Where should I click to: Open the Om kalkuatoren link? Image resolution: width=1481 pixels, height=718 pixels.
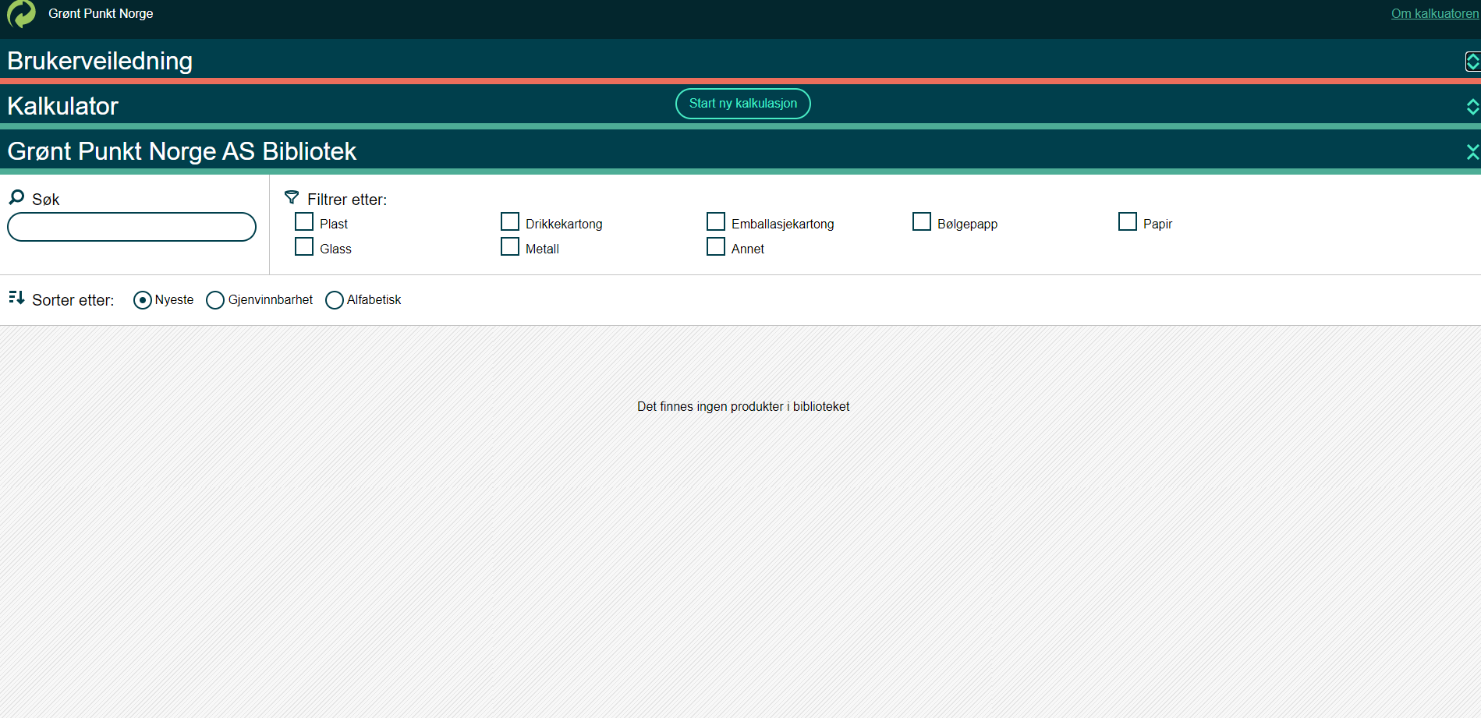[1434, 13]
